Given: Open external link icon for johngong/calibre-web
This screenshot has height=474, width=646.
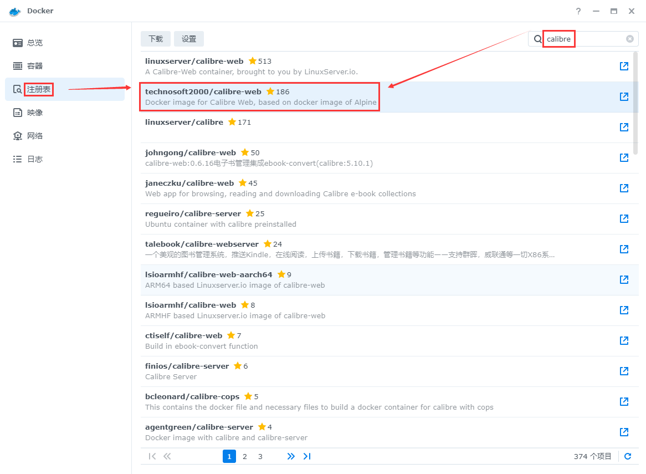Looking at the screenshot, I should coord(624,158).
